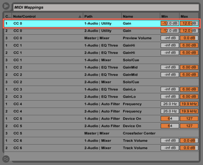Screen dimensions: 203x165
Task: Click Min 64 of 1-Audio Device On
Action: click(x=170, y=119)
